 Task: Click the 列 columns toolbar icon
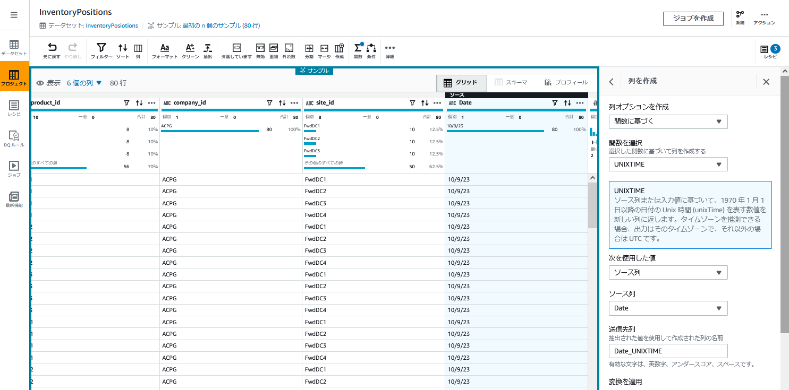[138, 51]
